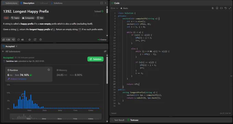This screenshot has width=233, height=124.
Task: Click the Saved status text
Action: [x=114, y=113]
